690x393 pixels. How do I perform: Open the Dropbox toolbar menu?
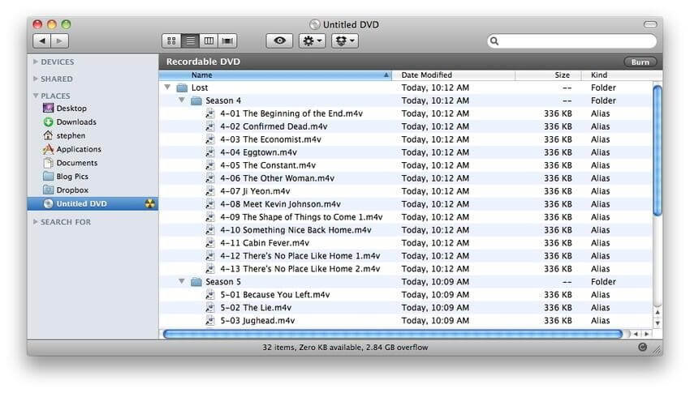(344, 41)
